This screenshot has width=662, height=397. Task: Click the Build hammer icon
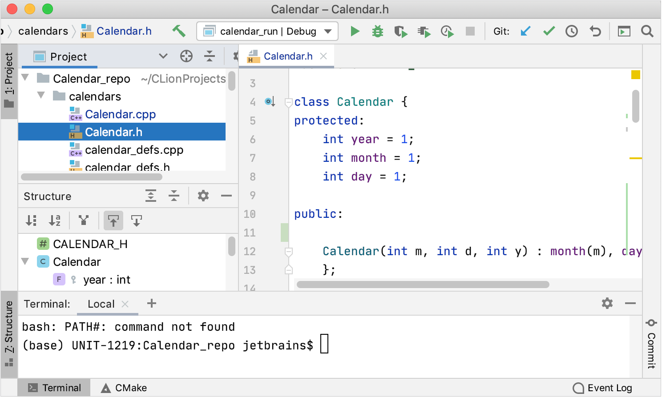click(179, 31)
